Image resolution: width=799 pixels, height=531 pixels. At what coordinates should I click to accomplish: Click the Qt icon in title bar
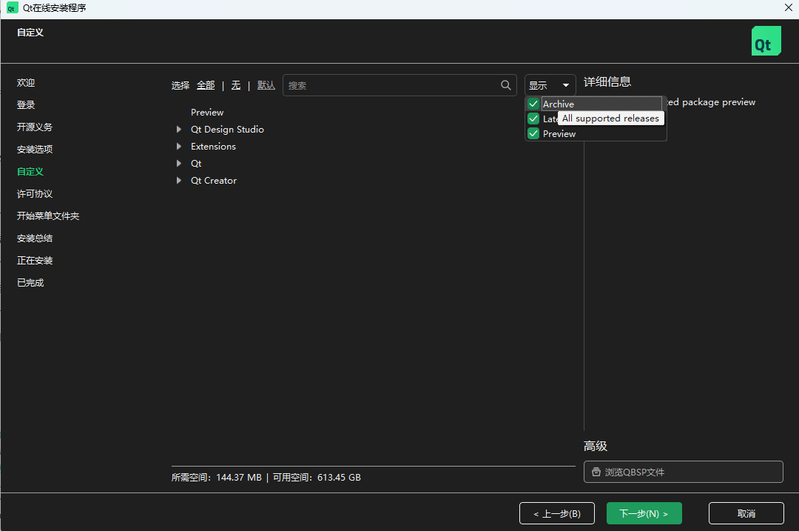pos(11,8)
